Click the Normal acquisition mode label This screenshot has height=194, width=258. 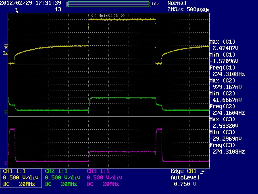pyautogui.click(x=177, y=3)
